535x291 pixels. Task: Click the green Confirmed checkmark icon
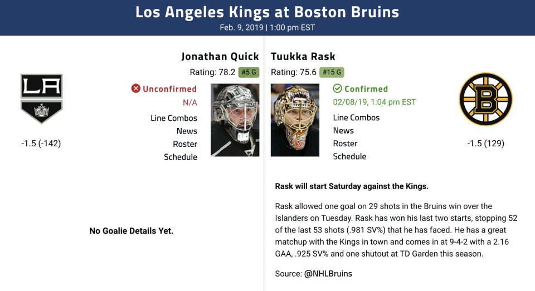pos(337,88)
